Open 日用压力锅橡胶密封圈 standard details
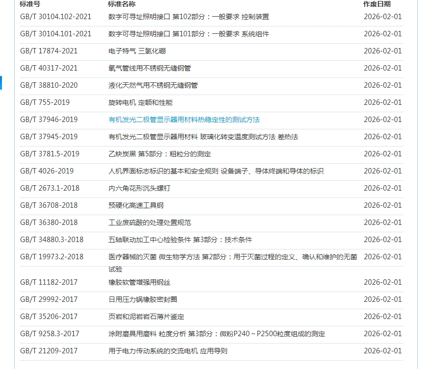This screenshot has height=369, width=433. (143, 299)
